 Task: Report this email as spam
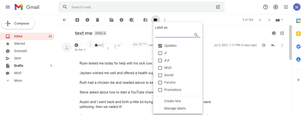tap(87, 20)
